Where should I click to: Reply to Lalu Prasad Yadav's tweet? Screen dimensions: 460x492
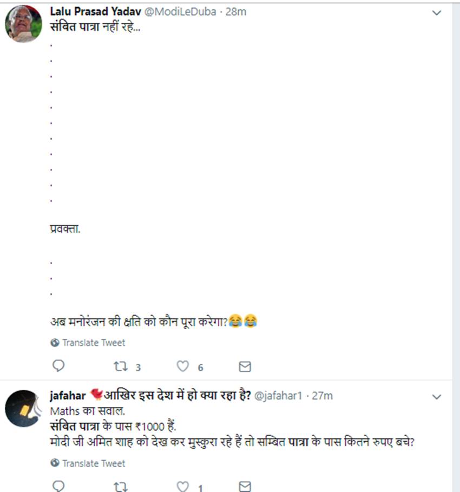58,366
